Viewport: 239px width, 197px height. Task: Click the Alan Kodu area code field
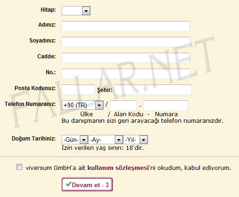(123, 106)
